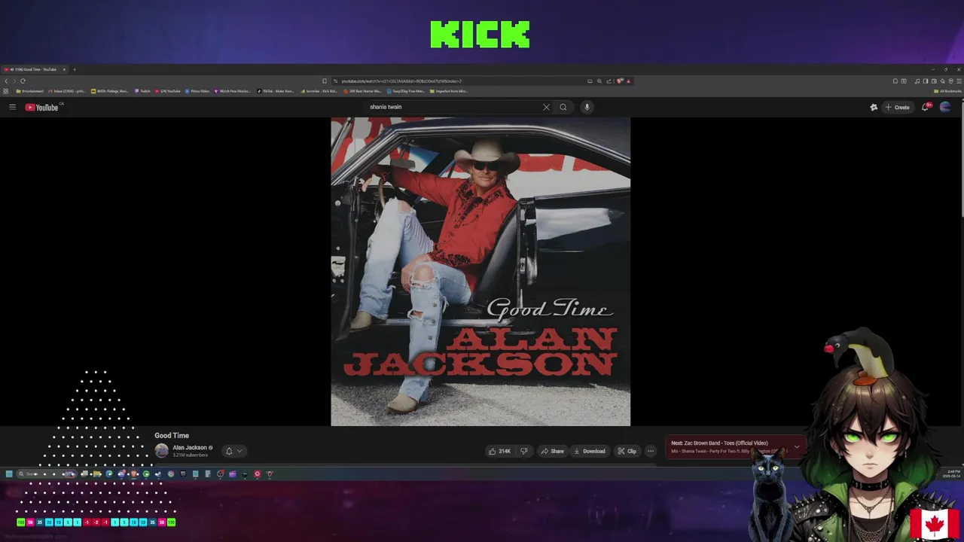Open the Twitch bookmark

(143, 91)
